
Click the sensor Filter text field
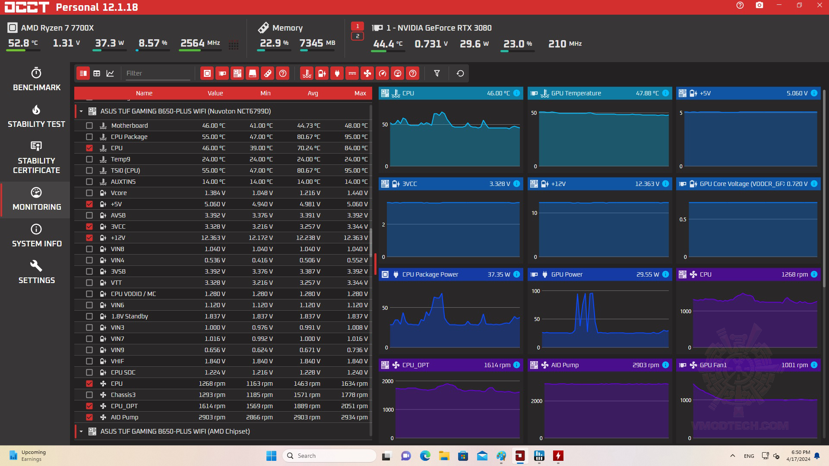pyautogui.click(x=158, y=73)
